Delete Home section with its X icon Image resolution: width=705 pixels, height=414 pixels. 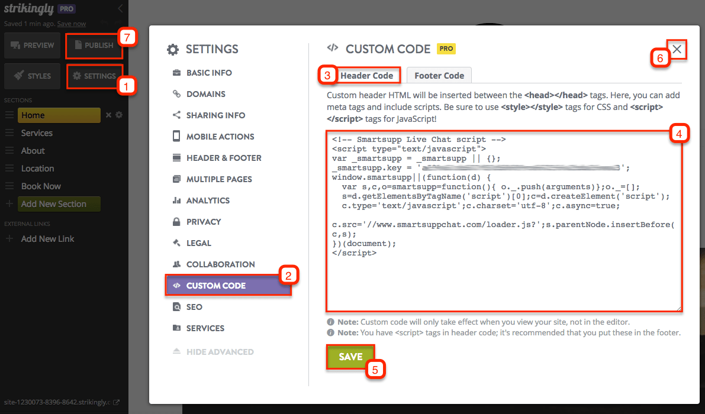108,115
